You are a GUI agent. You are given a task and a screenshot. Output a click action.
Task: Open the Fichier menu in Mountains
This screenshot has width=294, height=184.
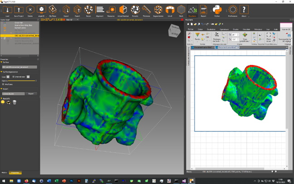click(x=191, y=29)
